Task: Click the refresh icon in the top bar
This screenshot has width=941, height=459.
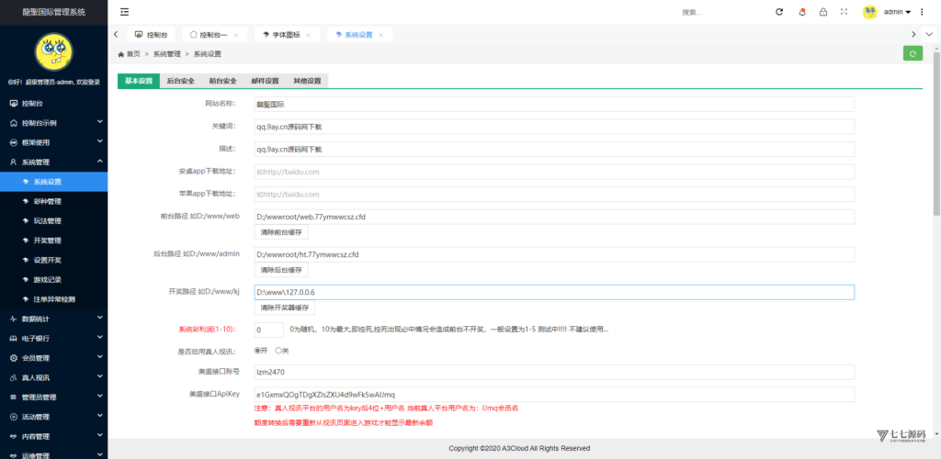Action: [779, 12]
